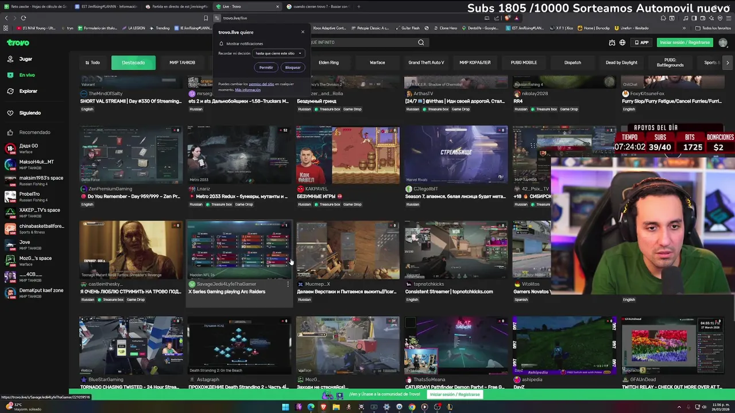
Task: Select the Warface category tab
Action: pos(377,63)
